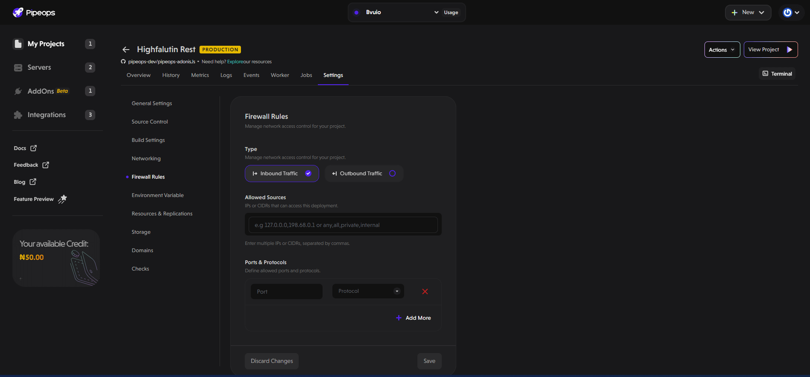
Task: Open the Protocol dropdown
Action: point(368,291)
